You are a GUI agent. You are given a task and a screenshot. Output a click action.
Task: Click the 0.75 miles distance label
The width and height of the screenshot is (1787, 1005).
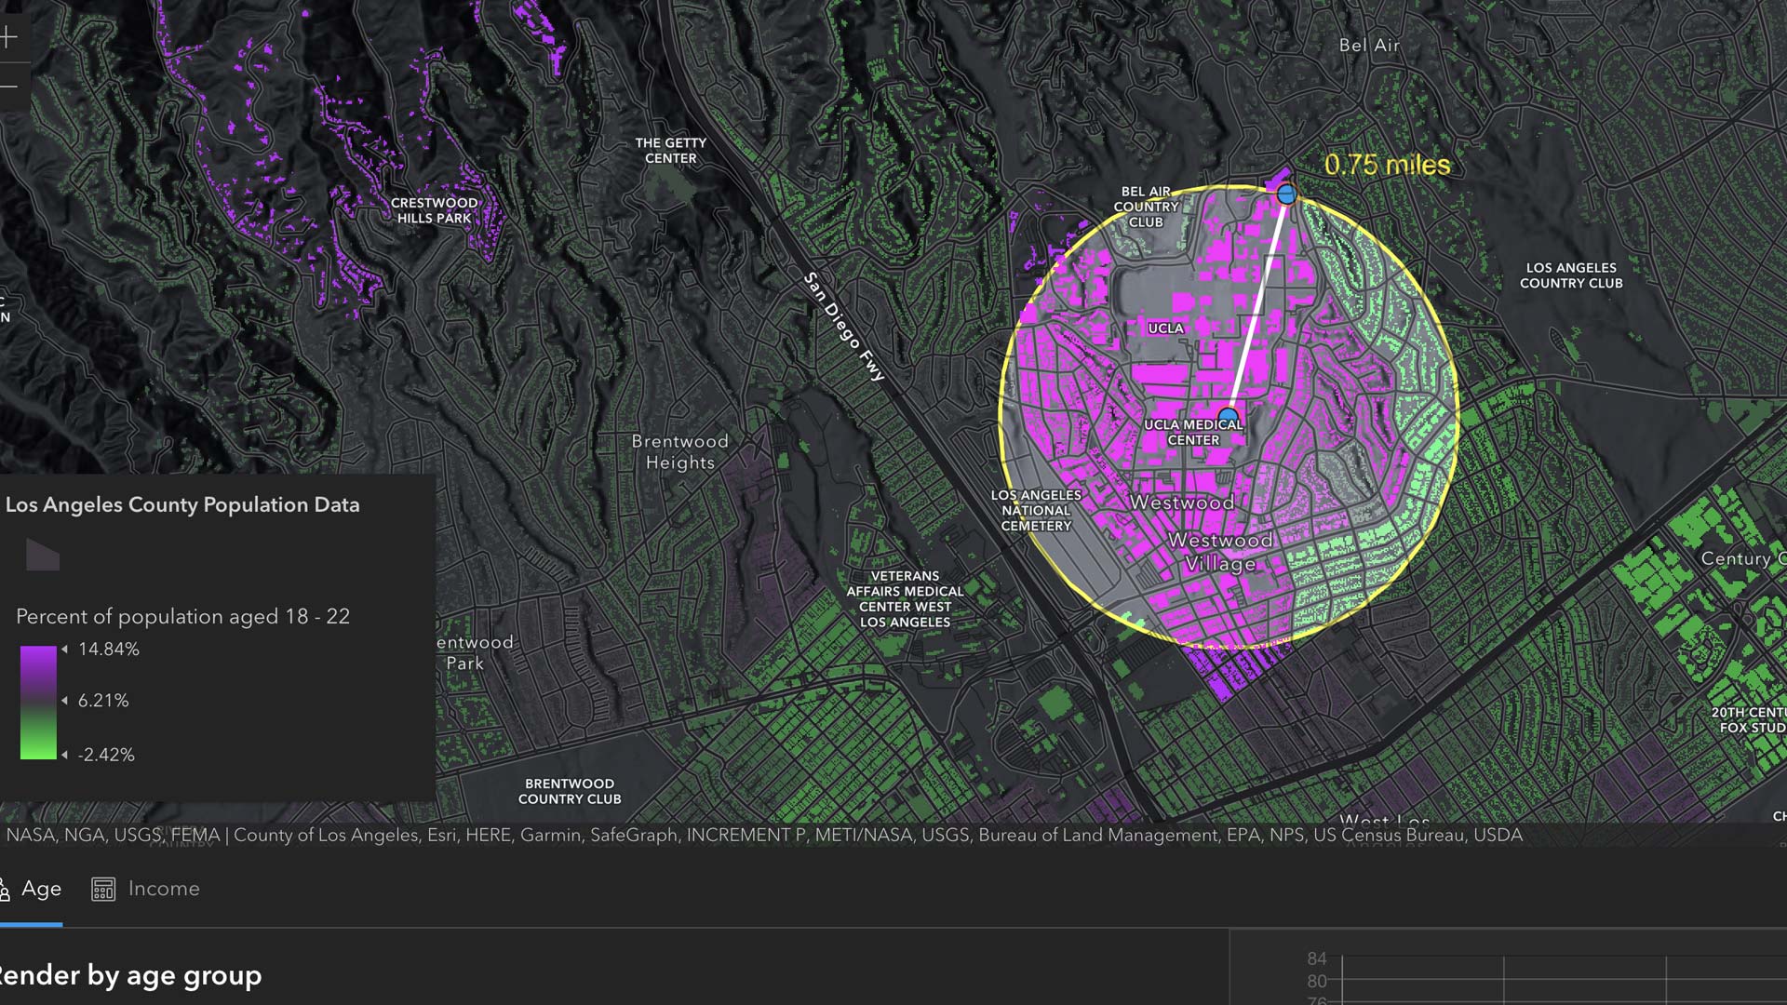point(1387,166)
